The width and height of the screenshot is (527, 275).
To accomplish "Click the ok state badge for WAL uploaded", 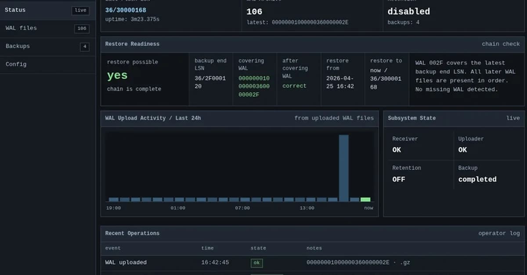I will [256, 263].
